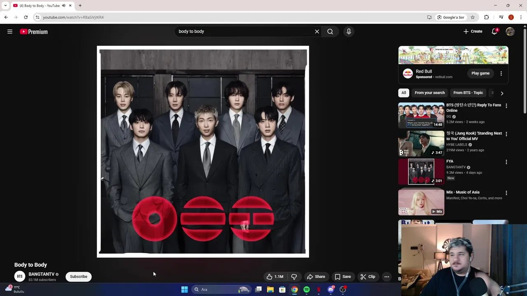Open OBS Studio from the taskbar

343,289
